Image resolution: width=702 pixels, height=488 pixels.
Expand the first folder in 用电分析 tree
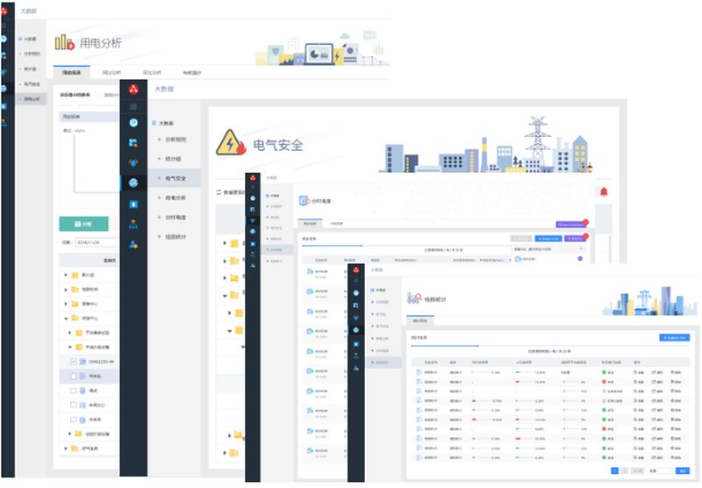click(67, 275)
